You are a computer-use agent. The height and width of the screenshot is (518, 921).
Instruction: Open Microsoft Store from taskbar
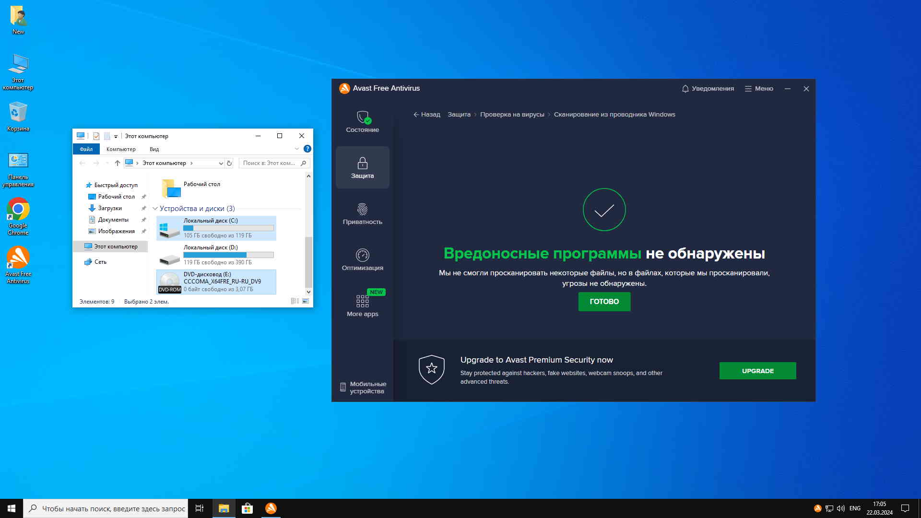[x=247, y=508]
